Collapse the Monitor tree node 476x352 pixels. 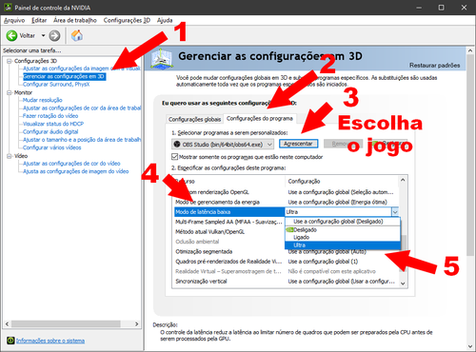coord(9,92)
